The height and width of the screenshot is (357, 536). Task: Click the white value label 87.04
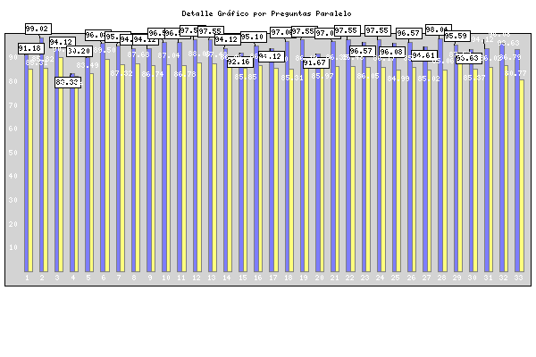tap(169, 55)
